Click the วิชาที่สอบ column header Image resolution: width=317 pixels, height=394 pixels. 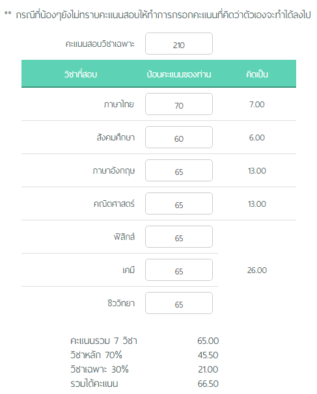(81, 74)
